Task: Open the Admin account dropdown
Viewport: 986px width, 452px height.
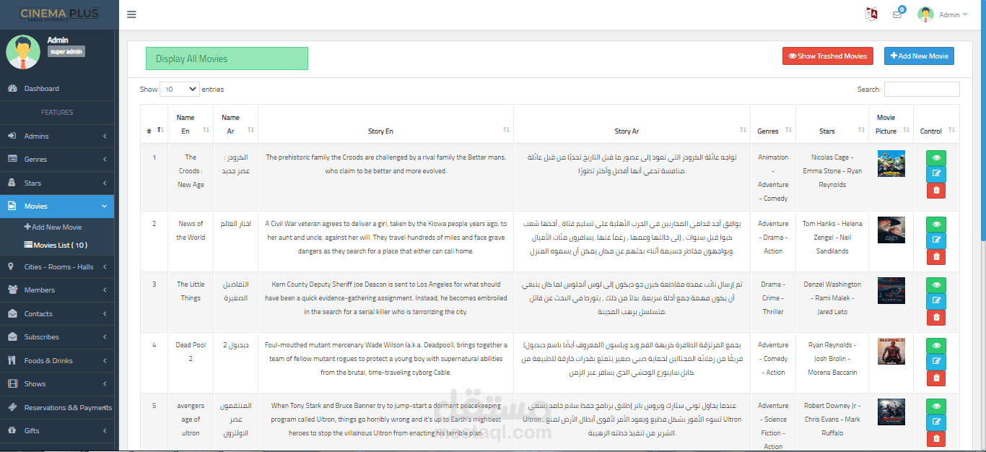Action: pos(953,14)
